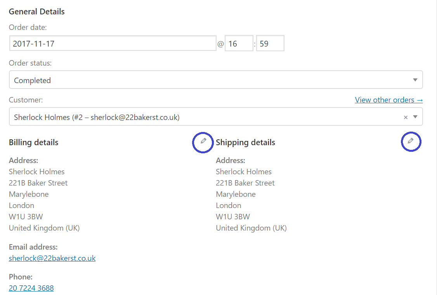Click the Order status label

pos(30,63)
